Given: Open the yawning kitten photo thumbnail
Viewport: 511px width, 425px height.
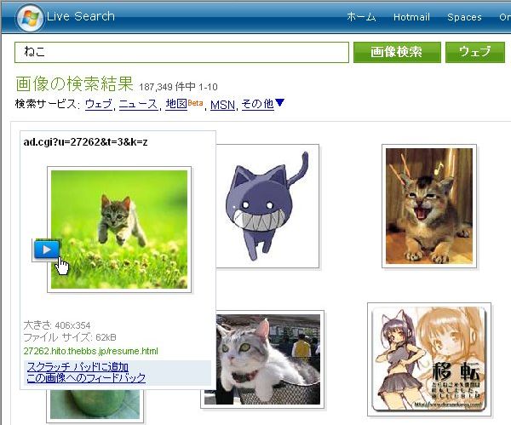Looking at the screenshot, I should 429,206.
